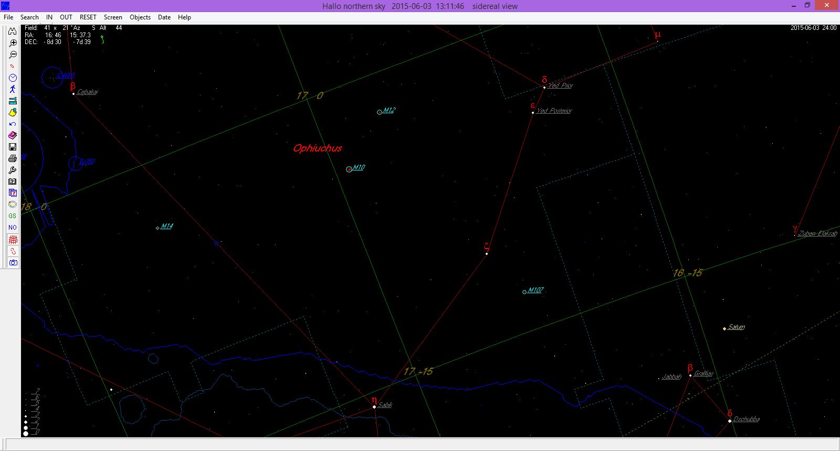Click the 16 -15 grid coordinate label

[x=688, y=273]
